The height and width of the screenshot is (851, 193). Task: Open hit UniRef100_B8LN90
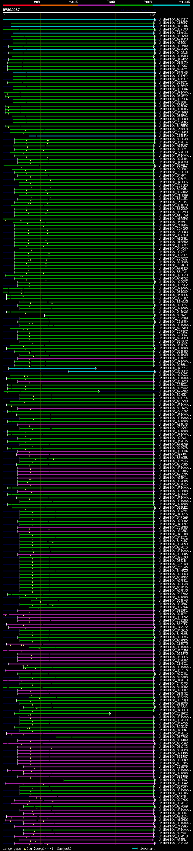173,36
